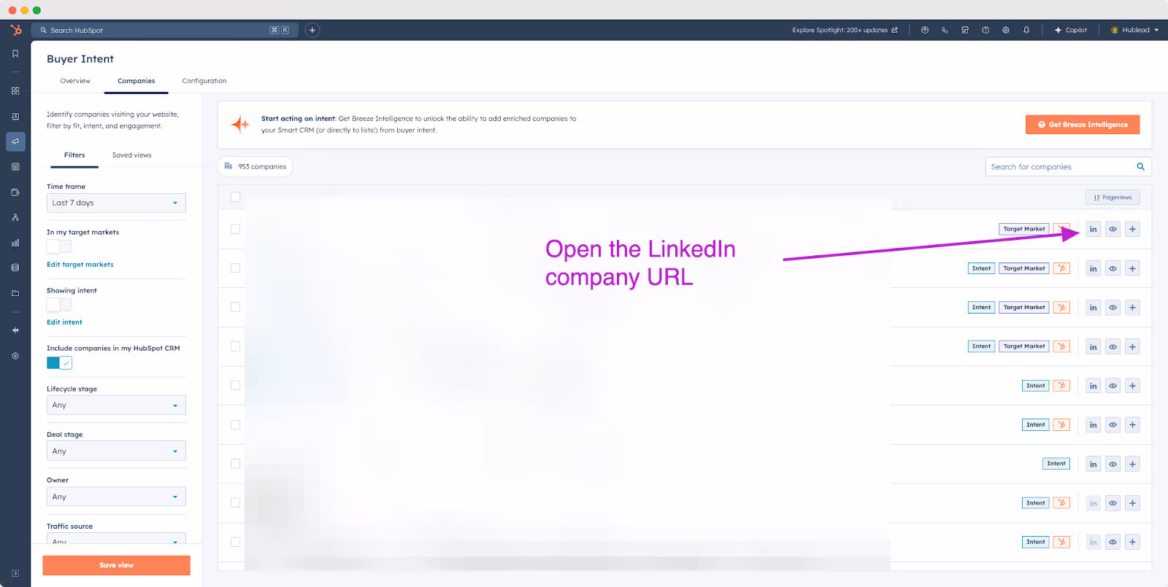Open Bookmarks in the left sidebar
This screenshot has height=587, width=1168.
point(15,54)
